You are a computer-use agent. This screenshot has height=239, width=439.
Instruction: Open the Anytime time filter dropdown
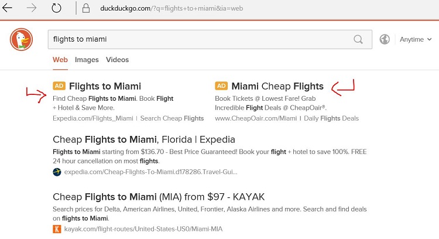[x=415, y=39]
